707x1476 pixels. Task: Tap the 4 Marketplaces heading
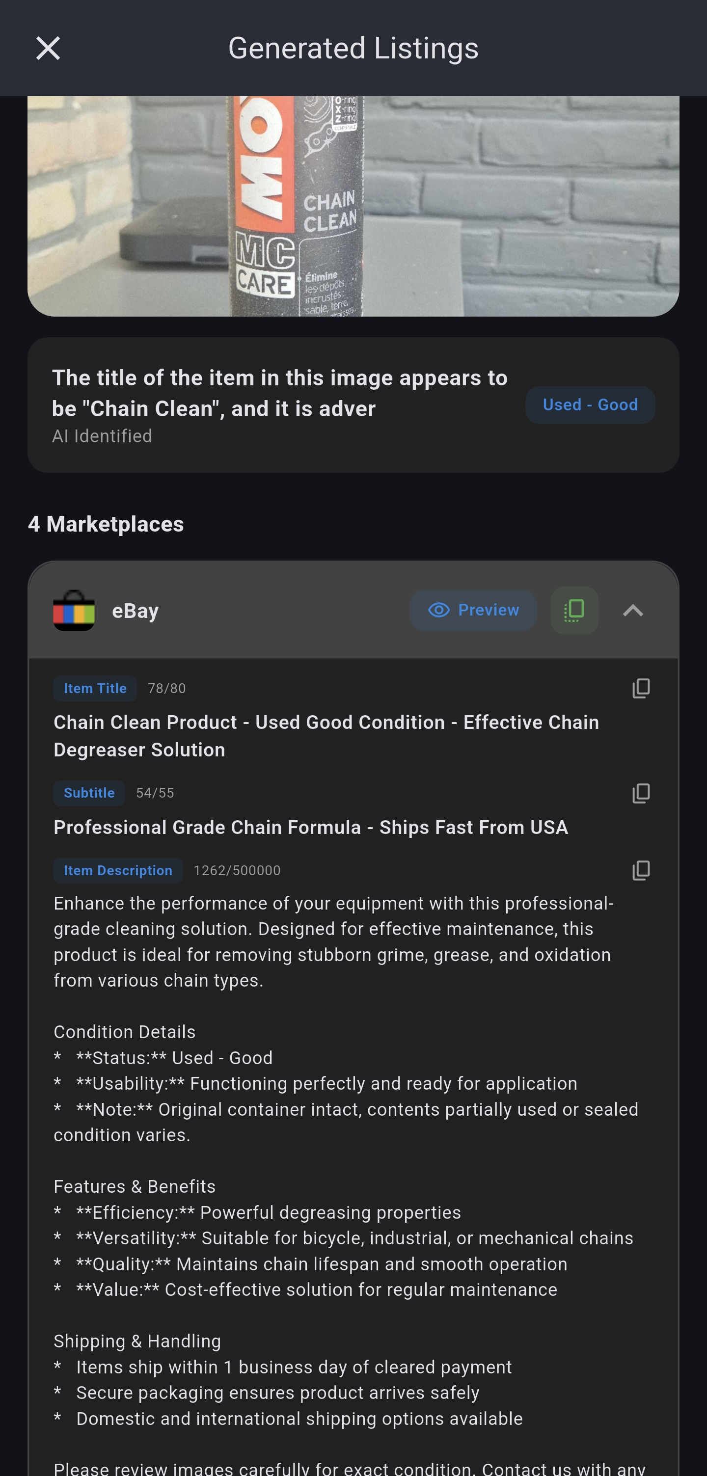[x=106, y=524]
